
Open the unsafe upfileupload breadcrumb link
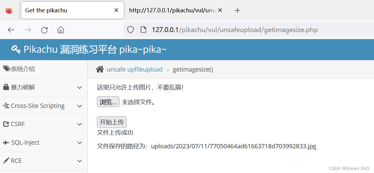click(x=135, y=69)
